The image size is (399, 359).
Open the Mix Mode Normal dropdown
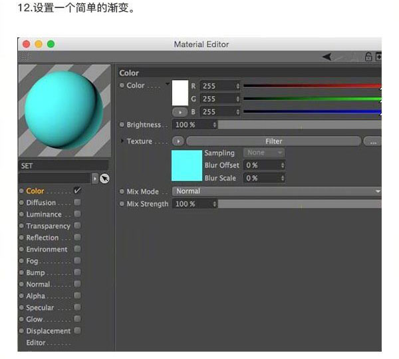(x=277, y=191)
